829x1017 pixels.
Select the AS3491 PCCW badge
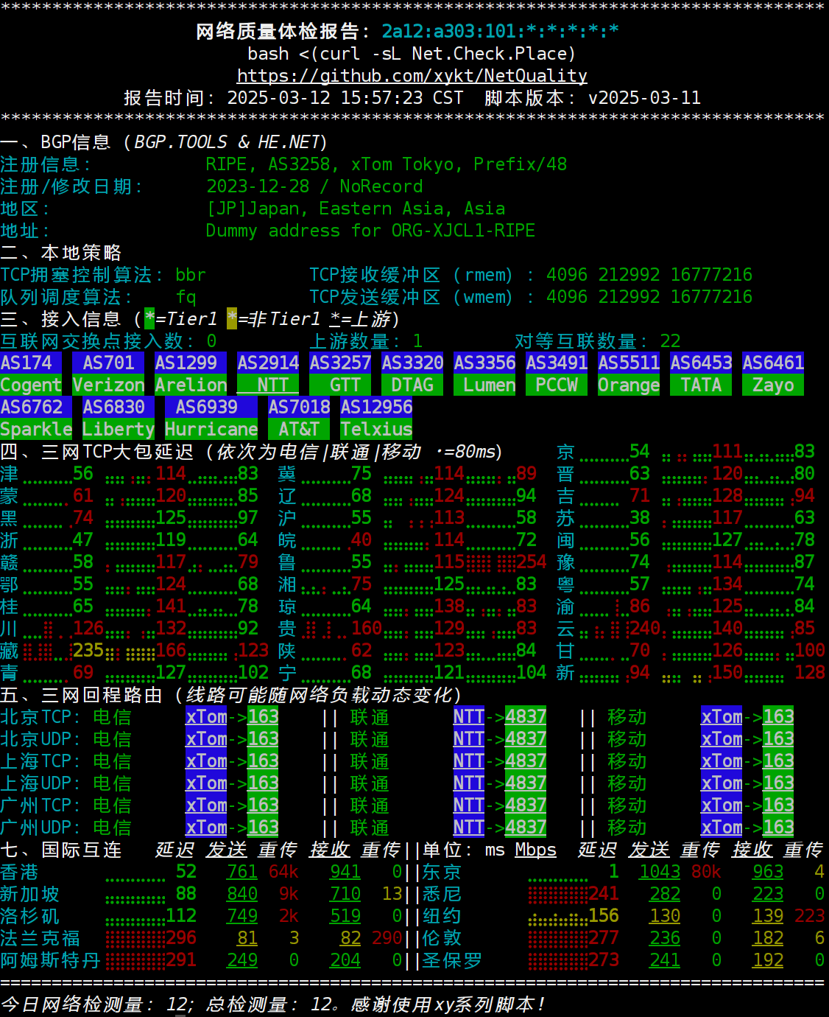tap(557, 374)
